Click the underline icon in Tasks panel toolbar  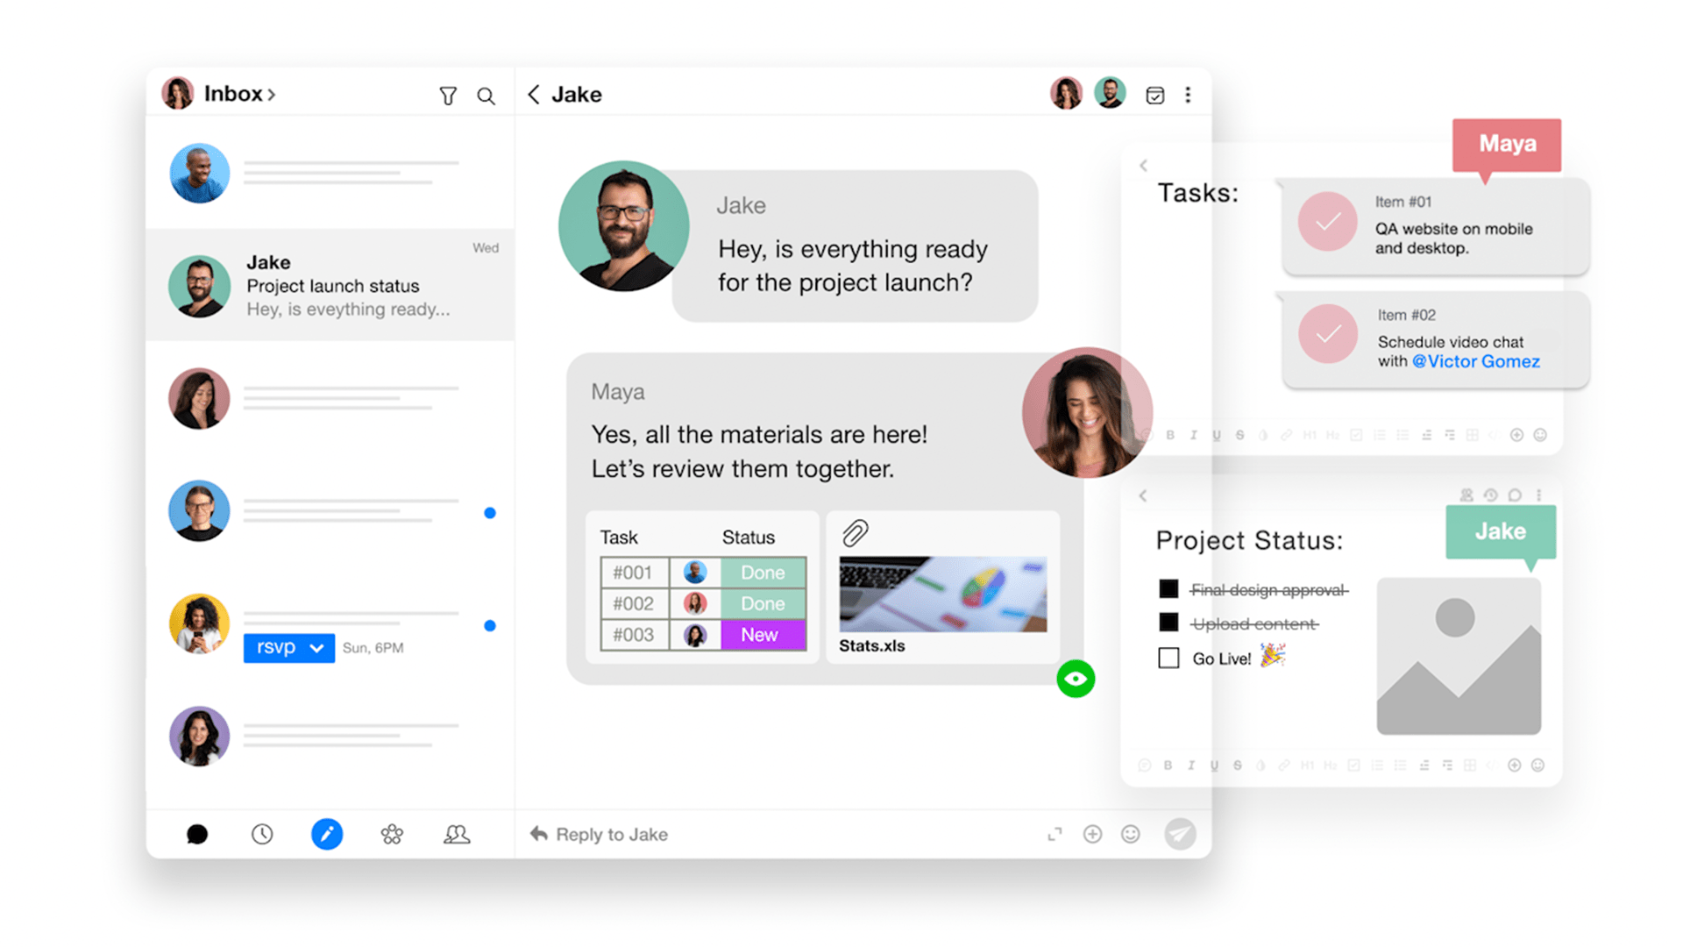click(1217, 435)
